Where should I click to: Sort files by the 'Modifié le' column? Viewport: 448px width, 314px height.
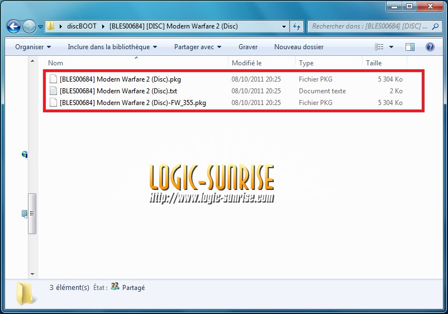pos(246,63)
